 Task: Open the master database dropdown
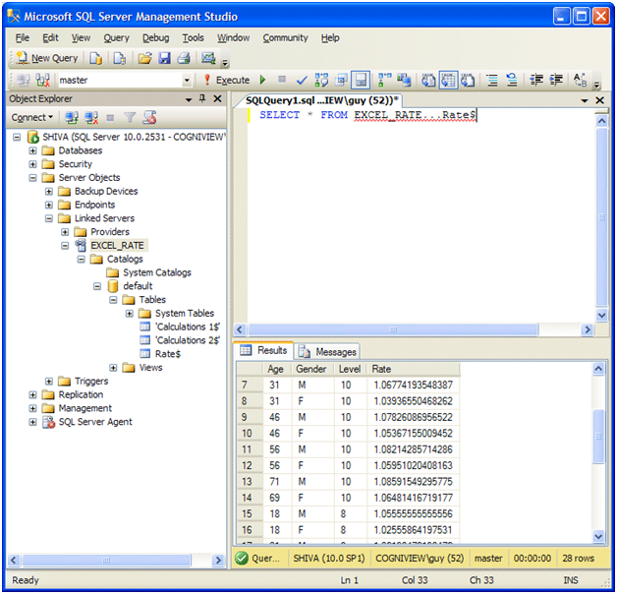tap(187, 81)
